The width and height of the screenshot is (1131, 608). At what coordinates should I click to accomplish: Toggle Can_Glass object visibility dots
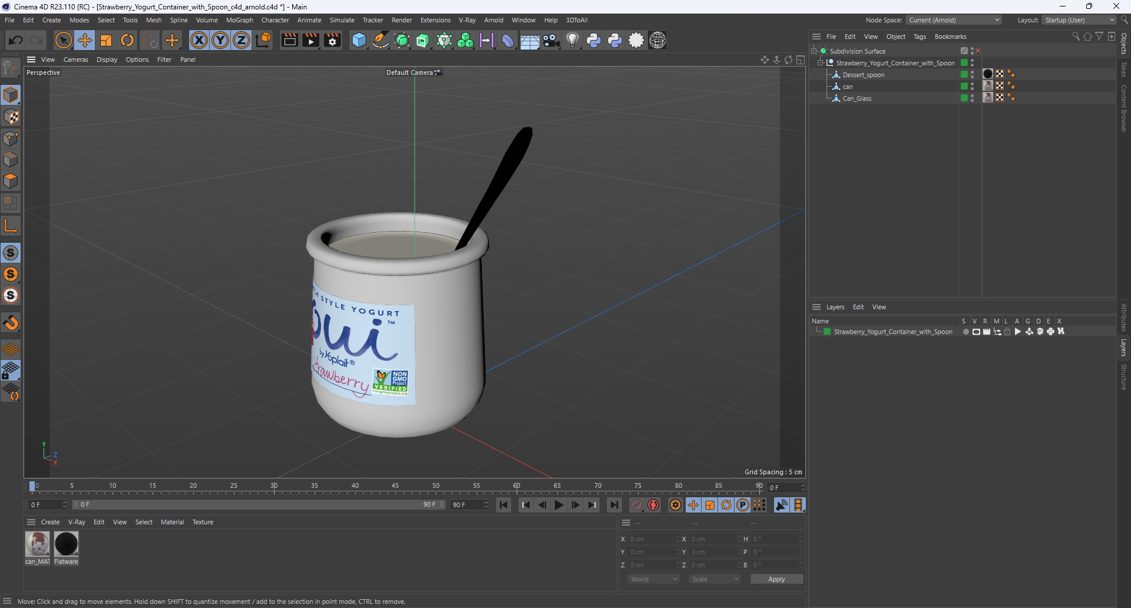click(973, 98)
